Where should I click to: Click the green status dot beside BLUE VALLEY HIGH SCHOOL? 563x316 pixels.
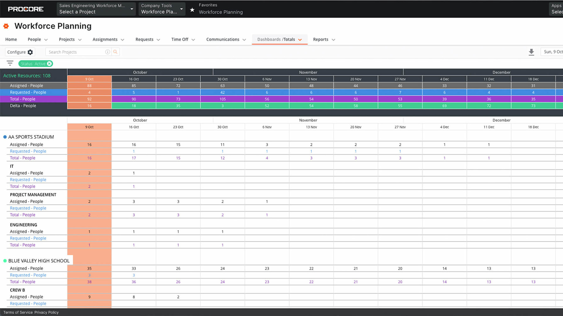click(x=5, y=260)
